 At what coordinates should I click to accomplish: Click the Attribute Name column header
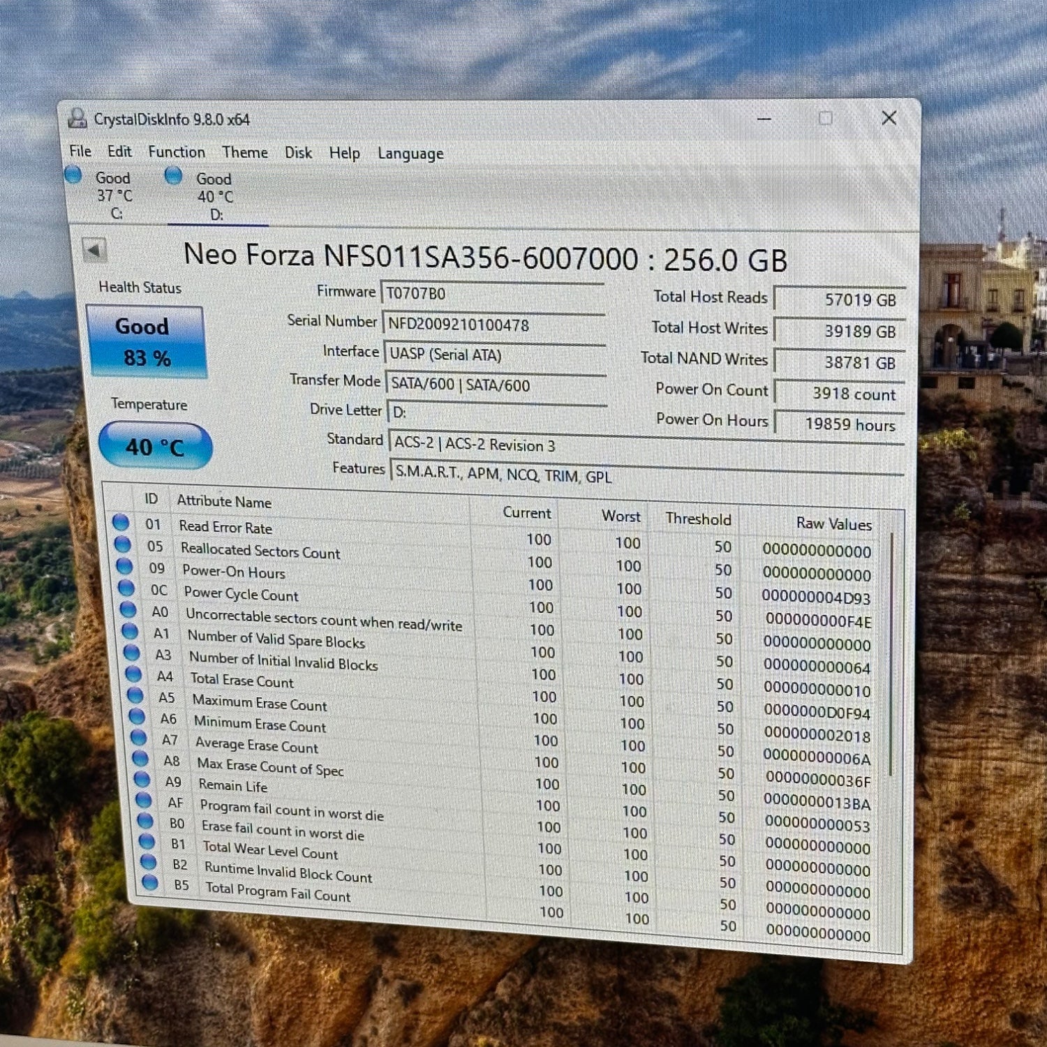coord(224,501)
